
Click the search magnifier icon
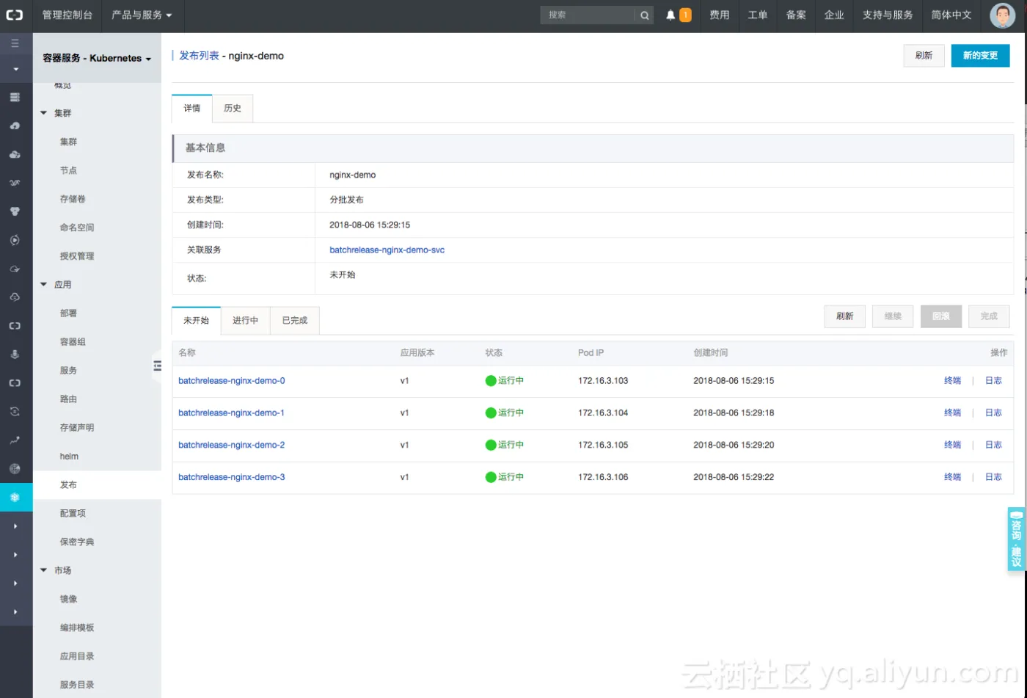pos(644,15)
